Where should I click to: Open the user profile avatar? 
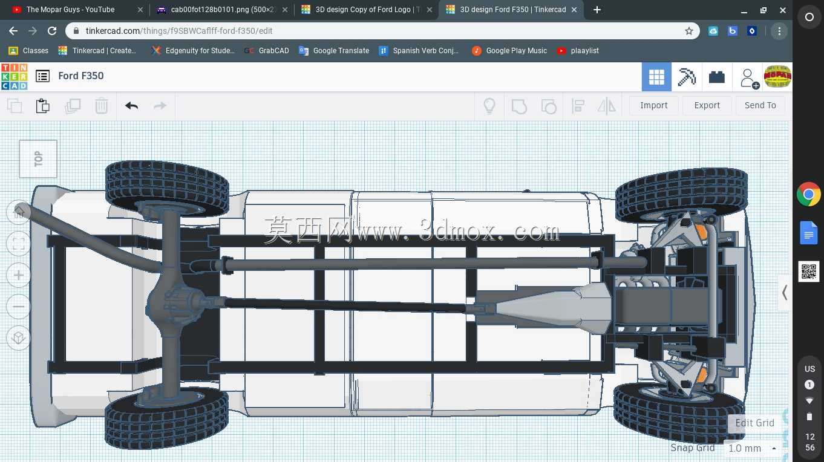pyautogui.click(x=777, y=77)
